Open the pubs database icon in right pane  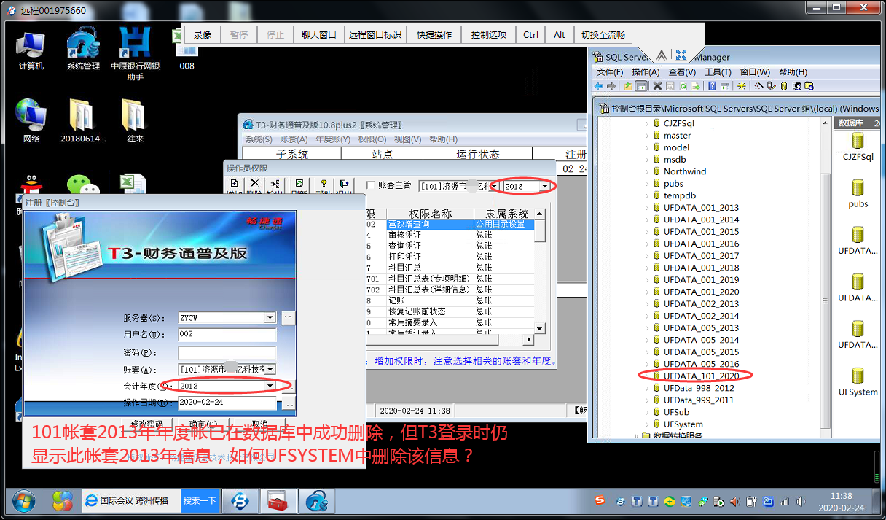click(x=858, y=194)
